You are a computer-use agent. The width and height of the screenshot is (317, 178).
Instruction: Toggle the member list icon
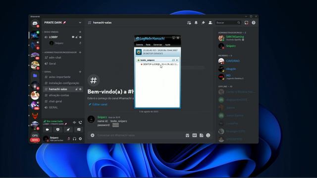click(210, 23)
